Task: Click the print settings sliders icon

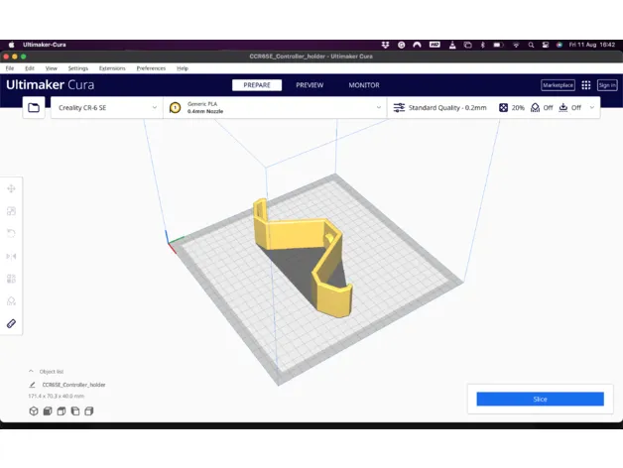Action: coord(399,108)
